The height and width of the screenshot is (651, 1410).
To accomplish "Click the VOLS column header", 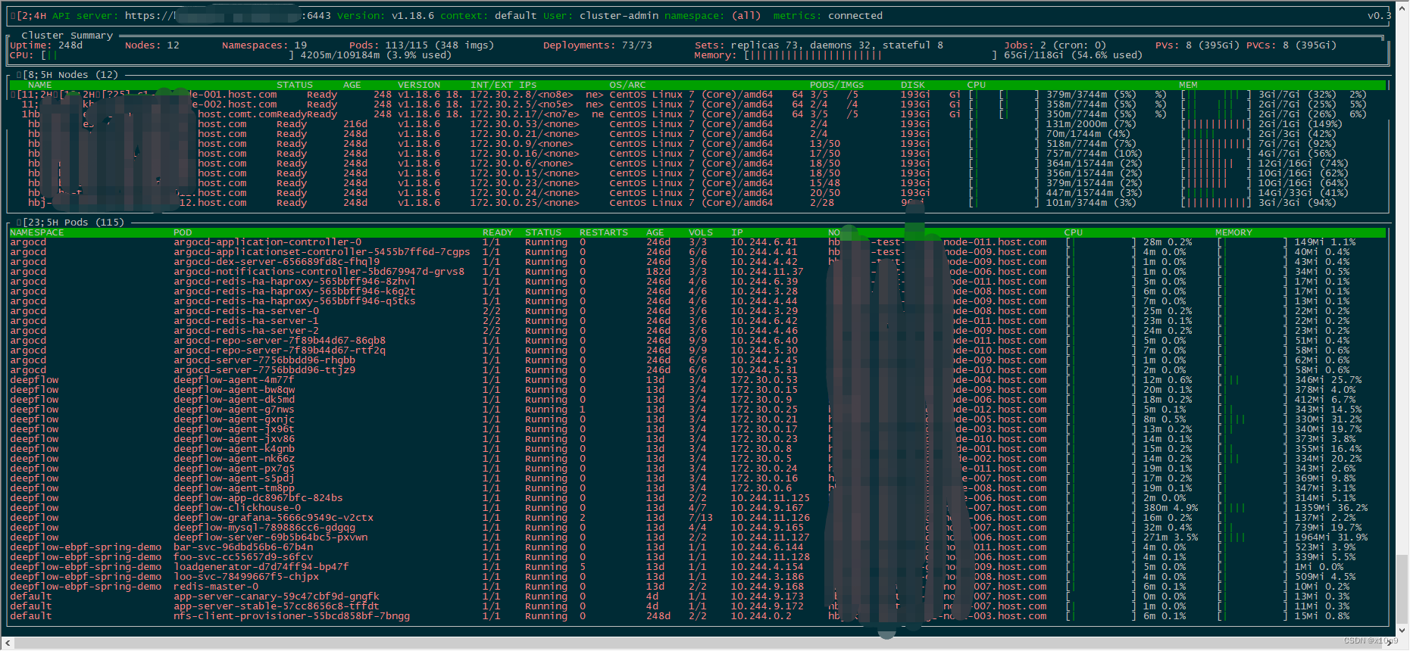I will point(701,232).
